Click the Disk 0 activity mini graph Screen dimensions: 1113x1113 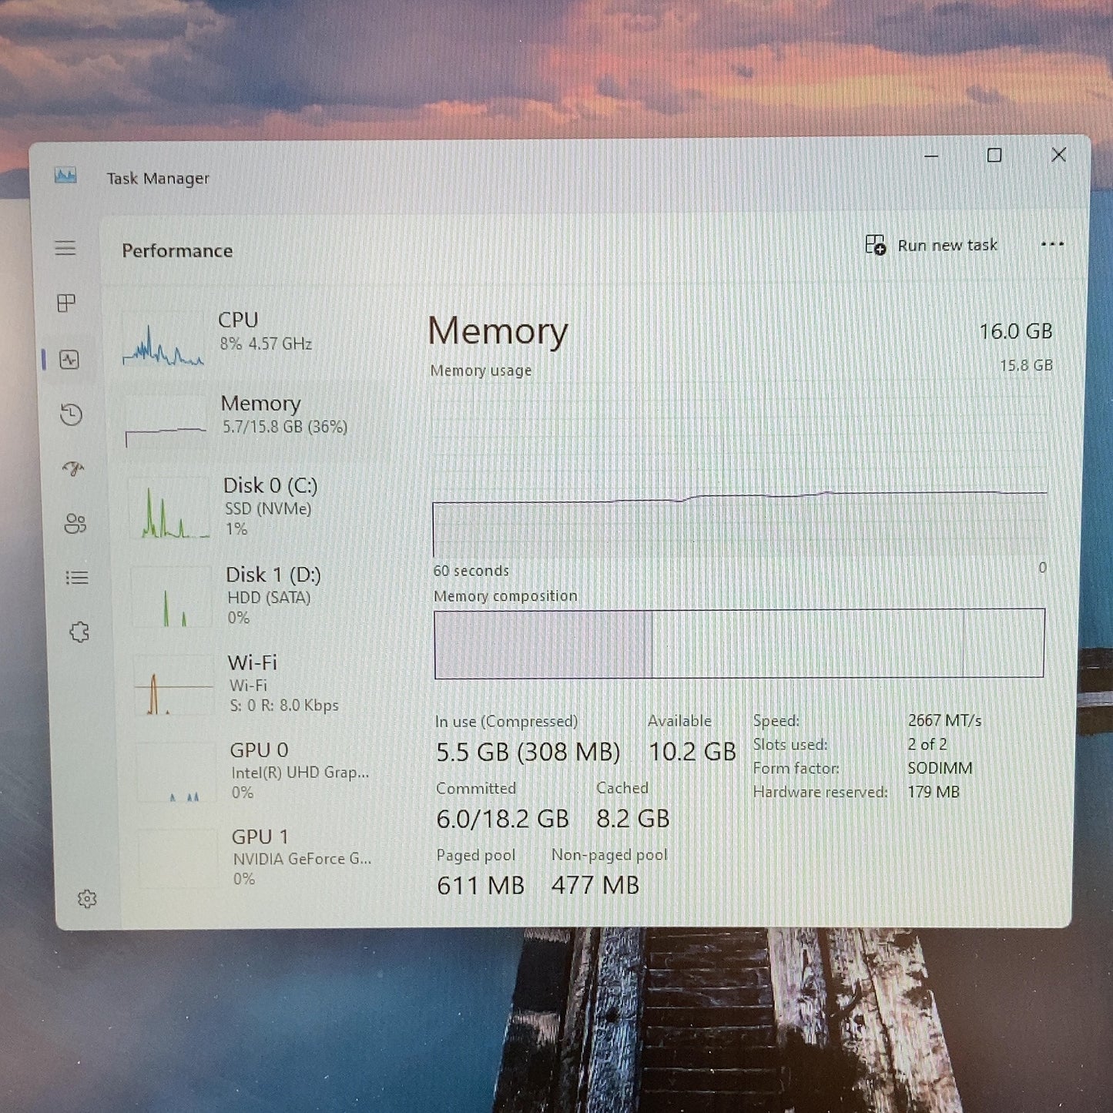coord(169,508)
